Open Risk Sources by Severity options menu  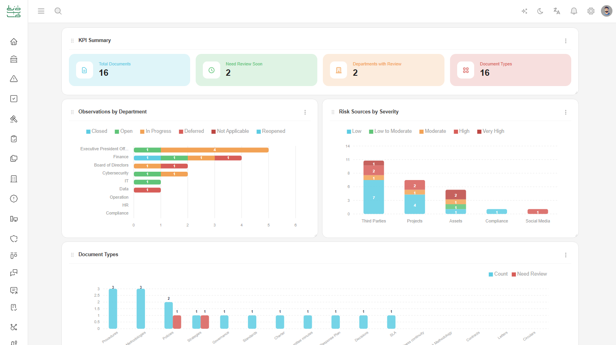[566, 112]
